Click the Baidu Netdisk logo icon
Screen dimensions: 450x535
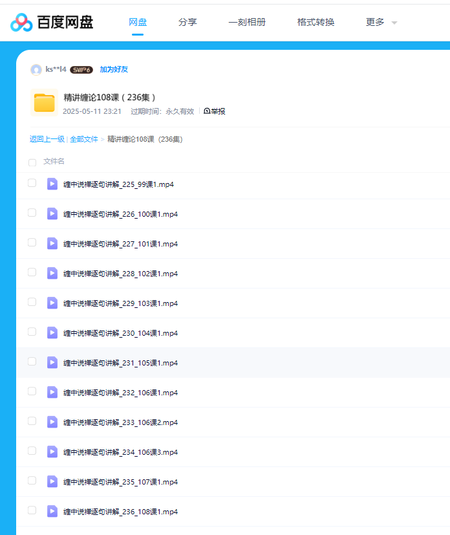tap(21, 23)
